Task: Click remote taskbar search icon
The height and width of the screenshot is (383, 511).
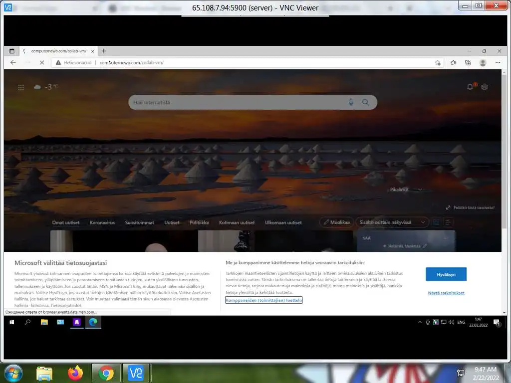Action: [28, 322]
